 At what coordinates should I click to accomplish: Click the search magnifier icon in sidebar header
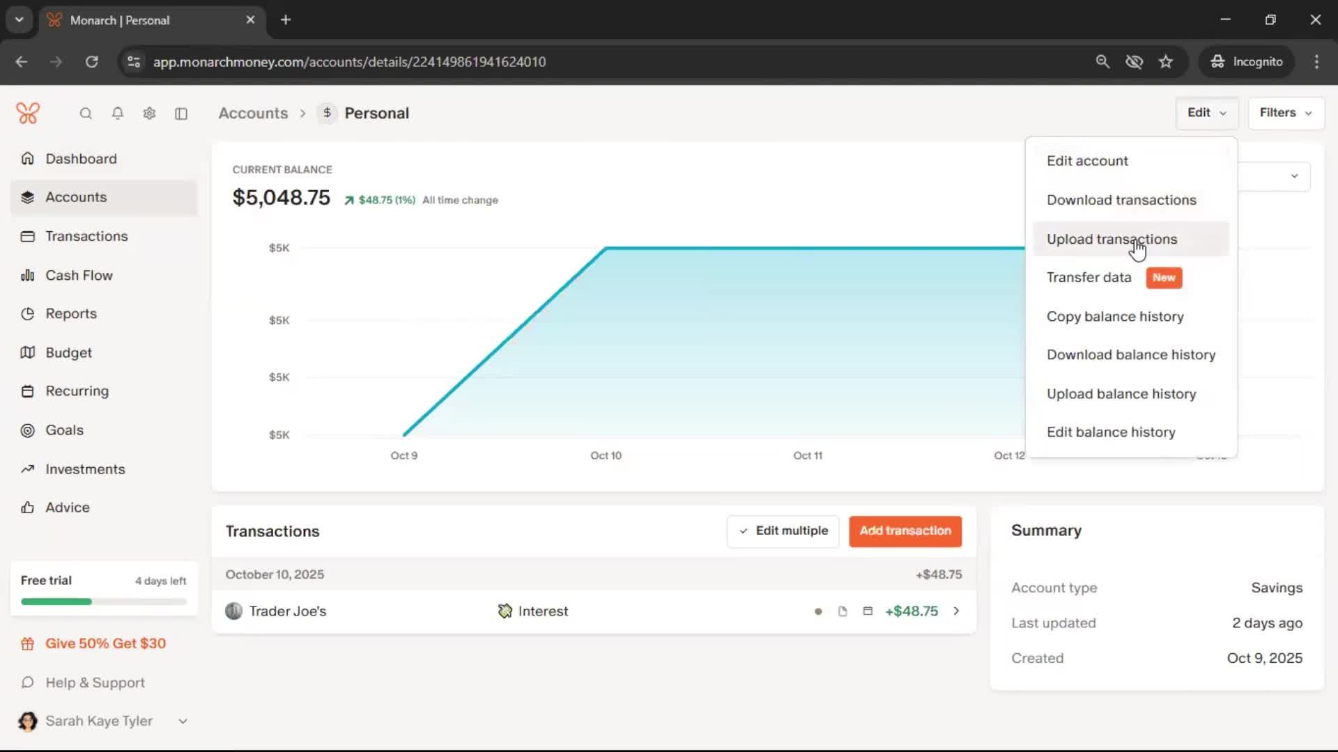pyautogui.click(x=86, y=113)
